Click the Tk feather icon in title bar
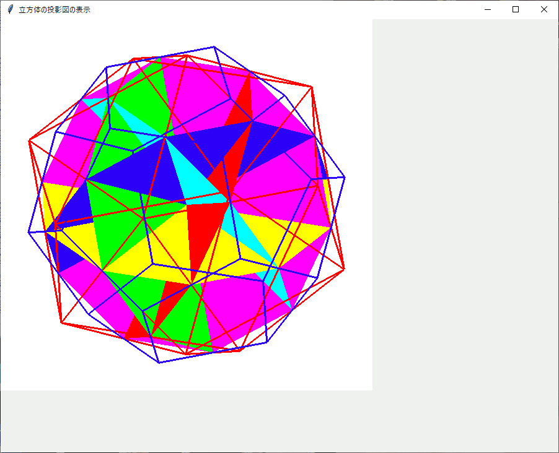The width and height of the screenshot is (559, 453). click(x=11, y=10)
